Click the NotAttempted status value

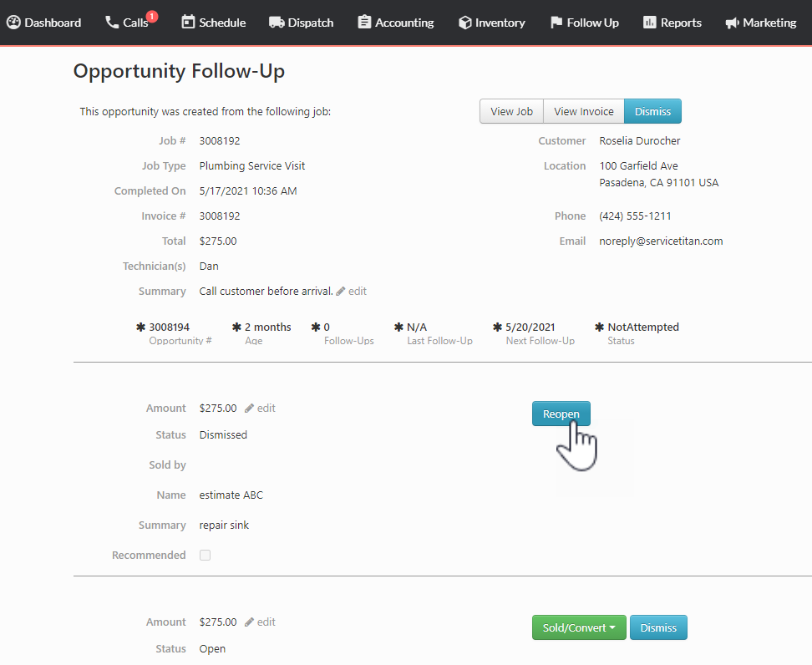point(643,327)
